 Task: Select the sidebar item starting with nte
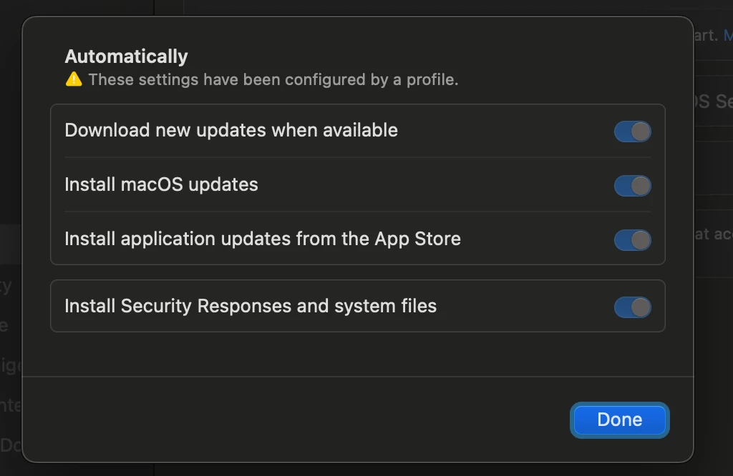(x=11, y=405)
